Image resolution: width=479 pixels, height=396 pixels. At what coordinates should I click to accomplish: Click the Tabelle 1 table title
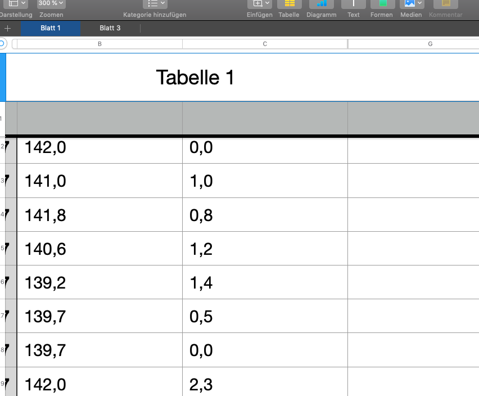pyautogui.click(x=195, y=77)
